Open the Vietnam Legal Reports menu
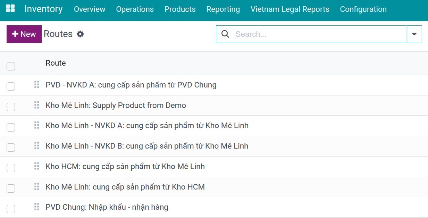The width and height of the screenshot is (428, 218). click(x=290, y=9)
